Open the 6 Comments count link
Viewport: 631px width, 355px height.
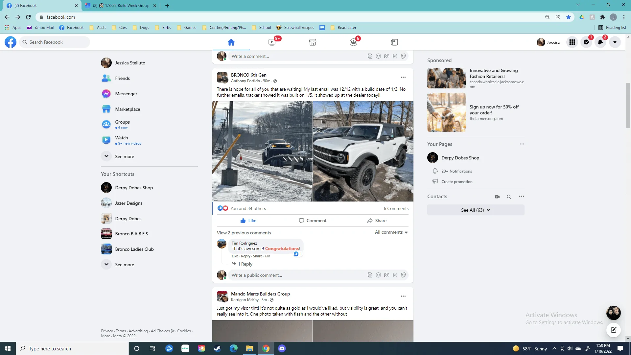point(396,208)
